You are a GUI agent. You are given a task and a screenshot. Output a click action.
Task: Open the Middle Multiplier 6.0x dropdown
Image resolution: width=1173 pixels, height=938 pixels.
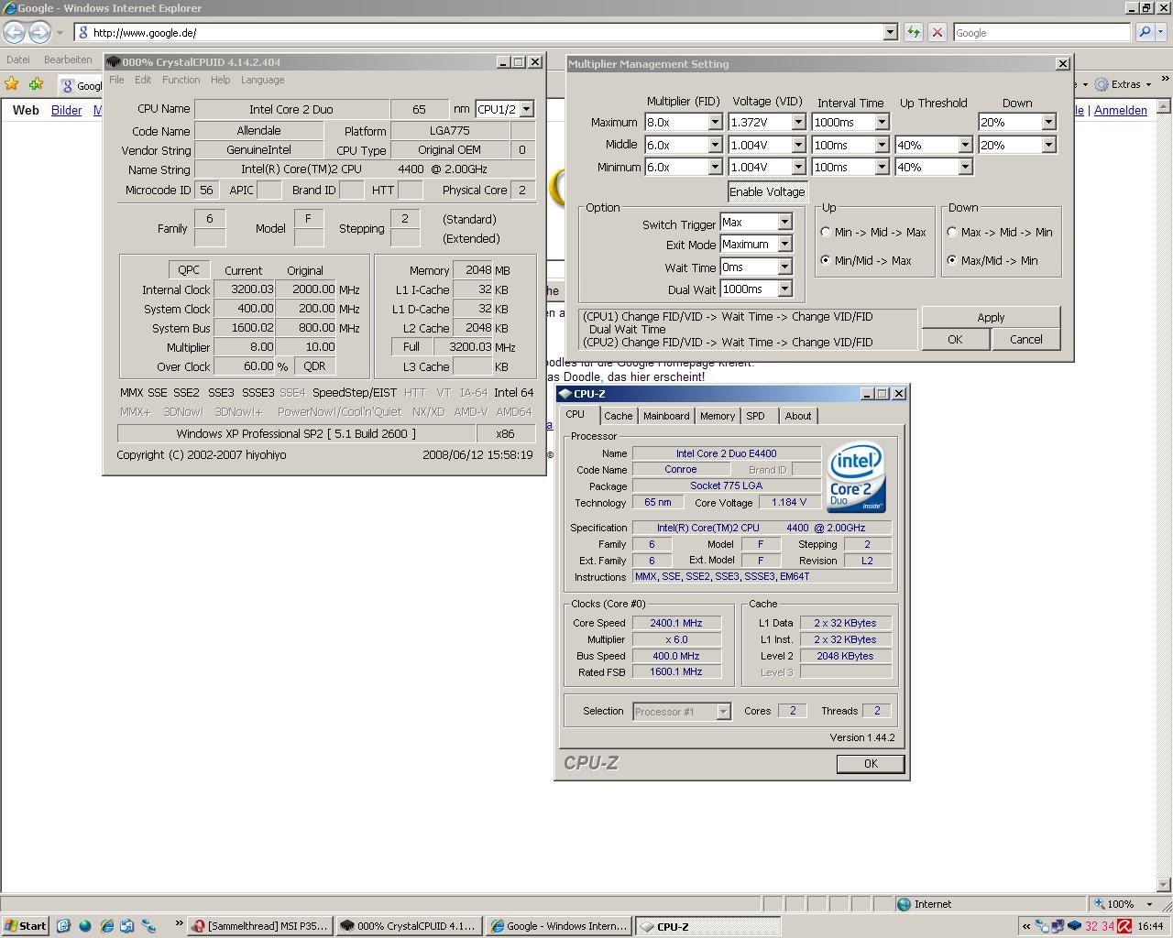click(715, 145)
